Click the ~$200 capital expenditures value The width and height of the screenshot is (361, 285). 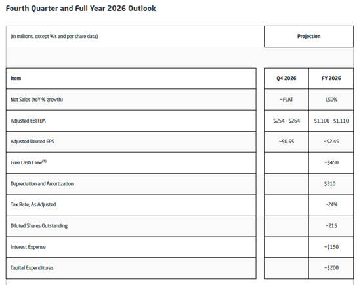[x=331, y=268]
